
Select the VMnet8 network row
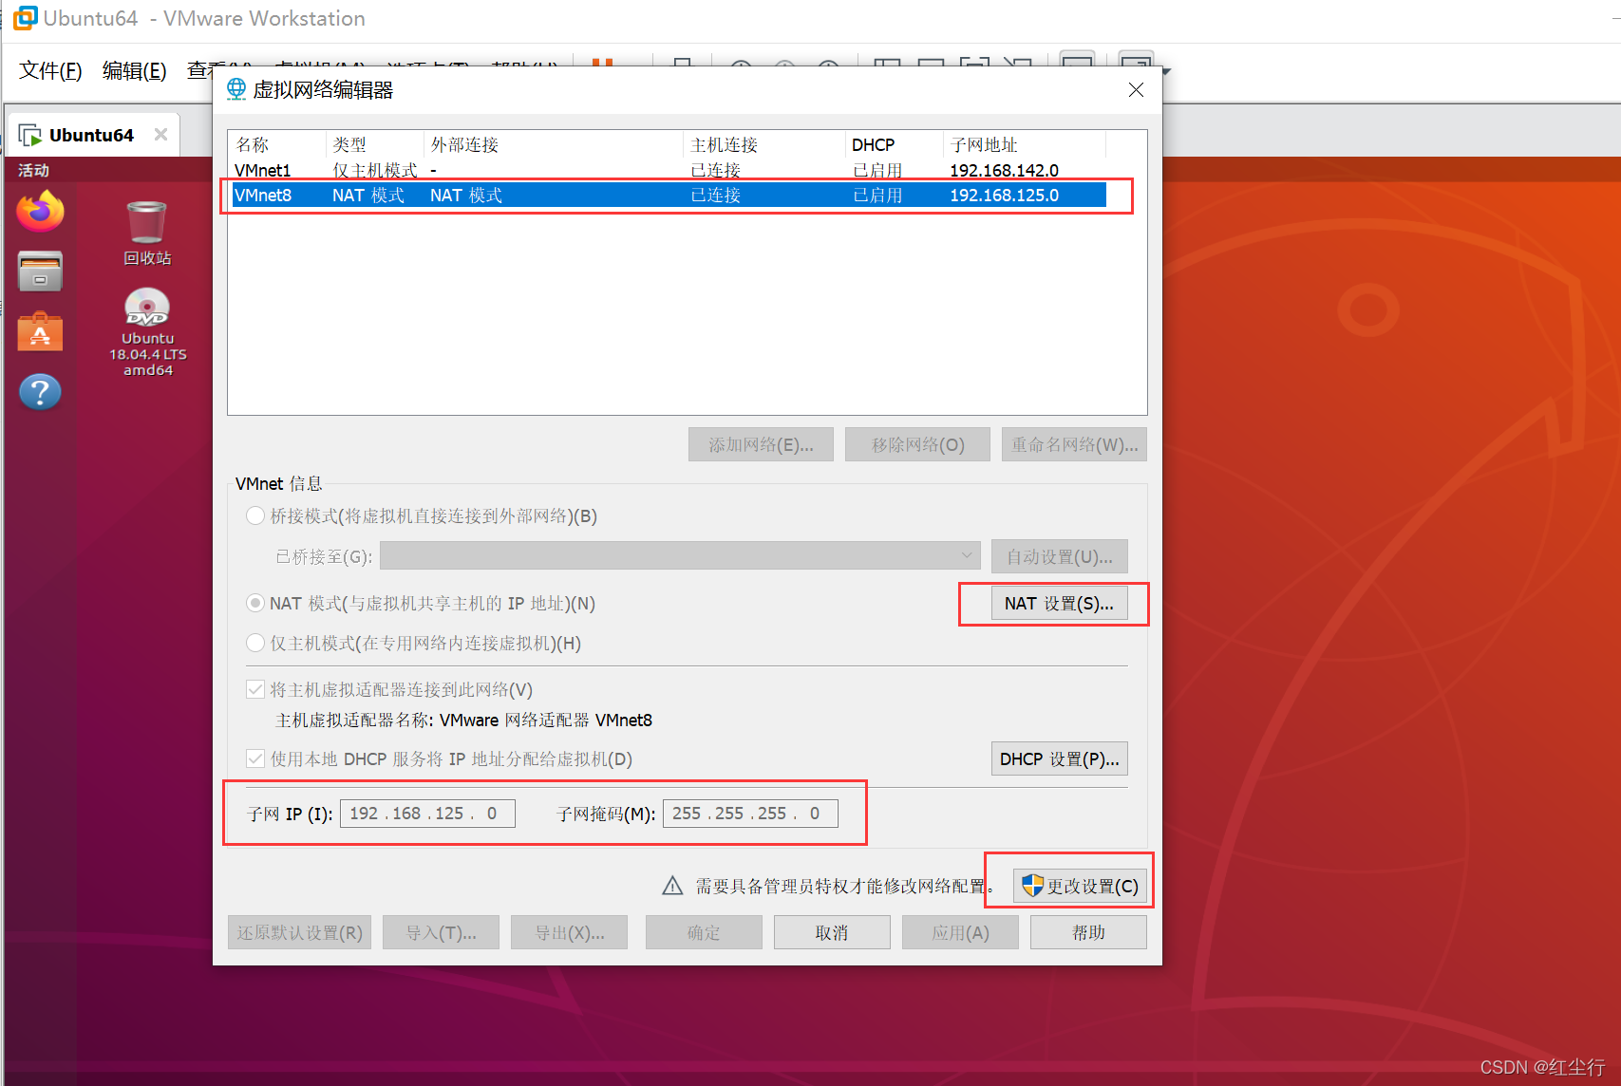point(669,195)
